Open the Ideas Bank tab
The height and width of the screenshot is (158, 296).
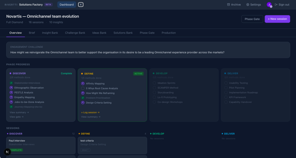99,33
